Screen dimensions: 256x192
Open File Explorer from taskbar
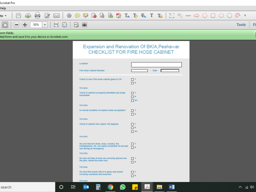click(159, 187)
